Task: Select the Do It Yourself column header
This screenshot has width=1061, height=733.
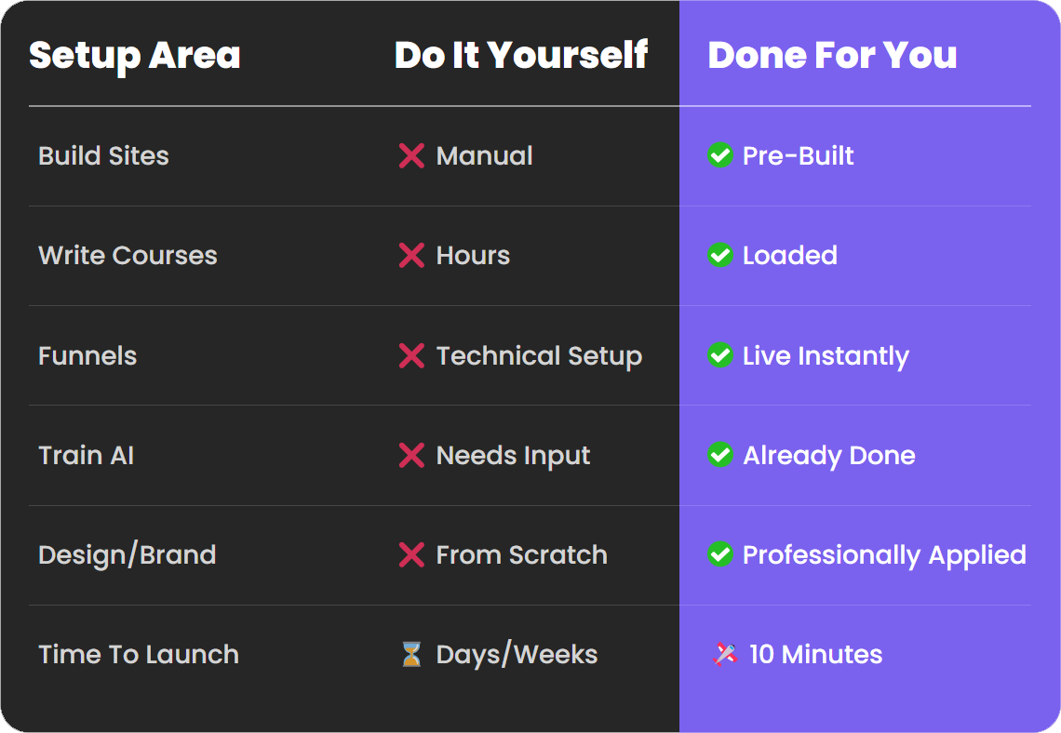Action: [x=521, y=55]
